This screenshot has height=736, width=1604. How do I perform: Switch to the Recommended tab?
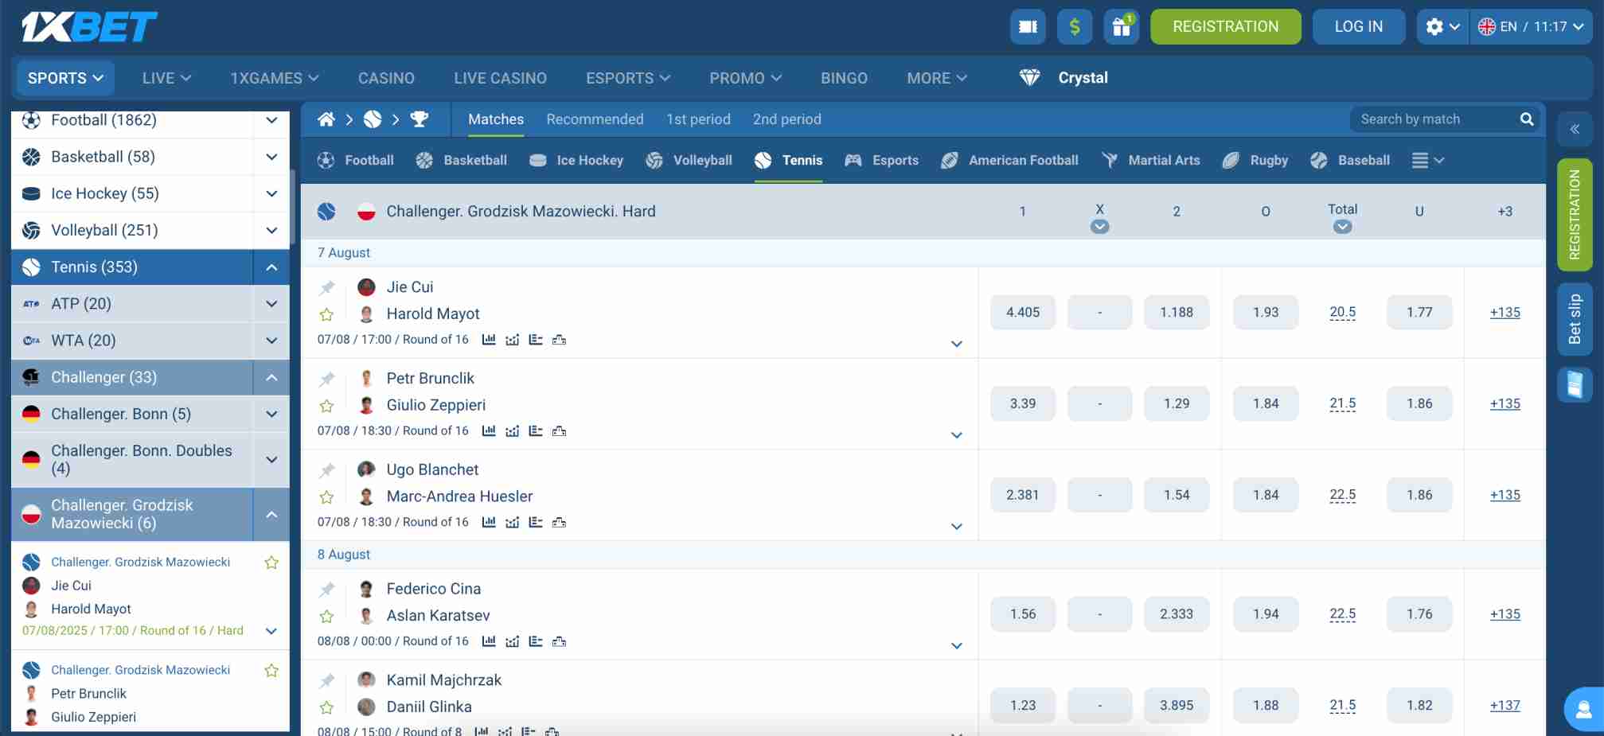(x=595, y=119)
